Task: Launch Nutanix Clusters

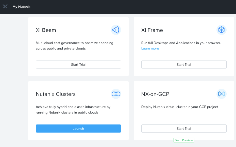Action: (x=78, y=128)
